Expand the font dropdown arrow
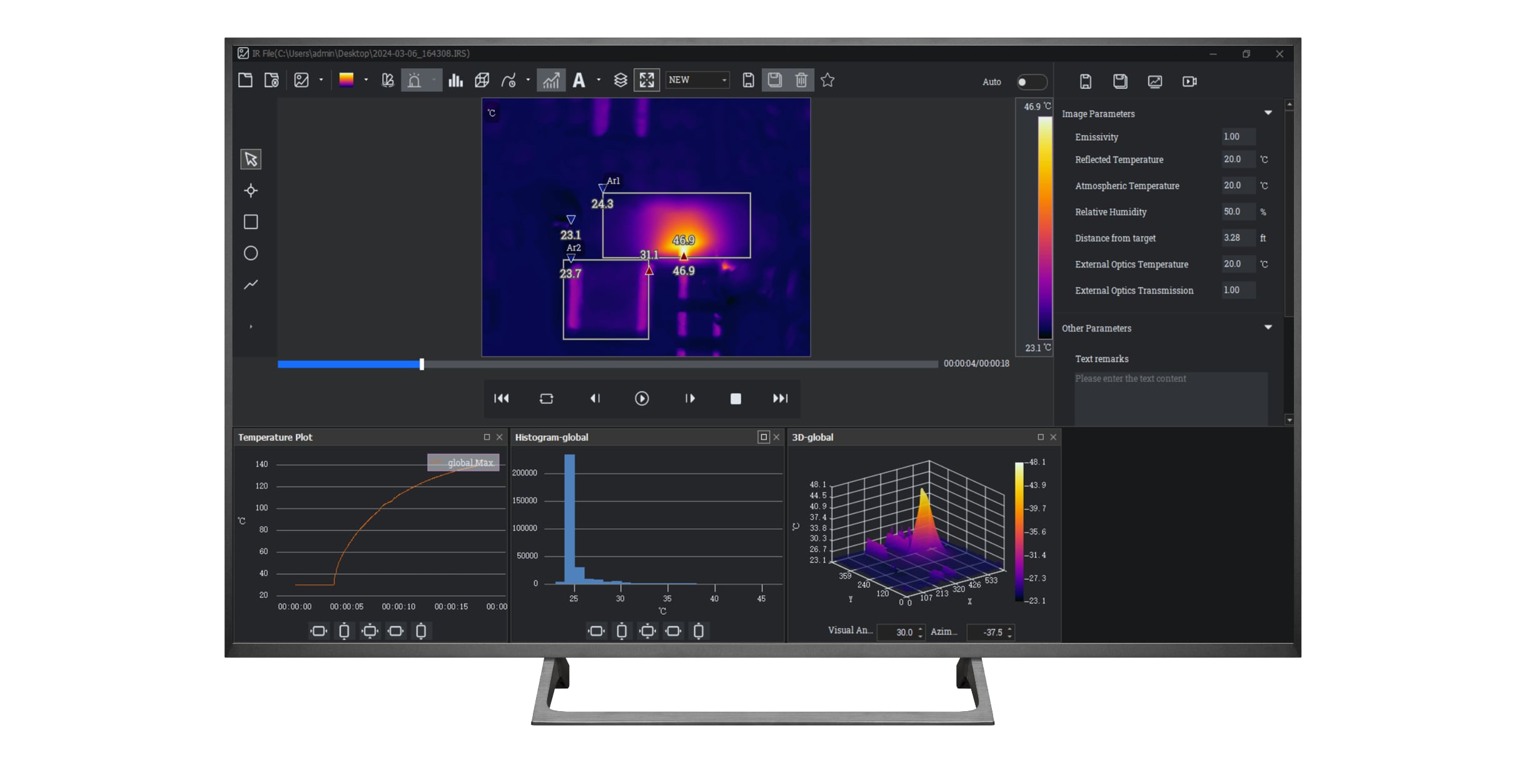The image size is (1526, 763). (x=599, y=80)
